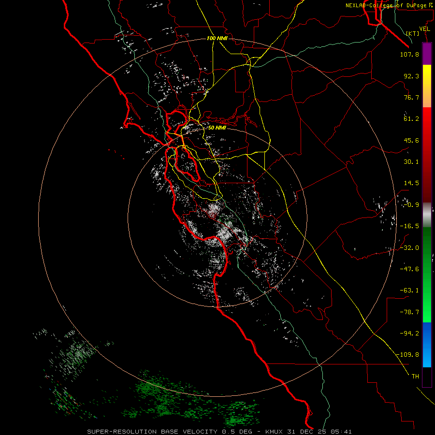
Task: Click the -78.7 velocity scale value
Action: pyautogui.click(x=409, y=312)
